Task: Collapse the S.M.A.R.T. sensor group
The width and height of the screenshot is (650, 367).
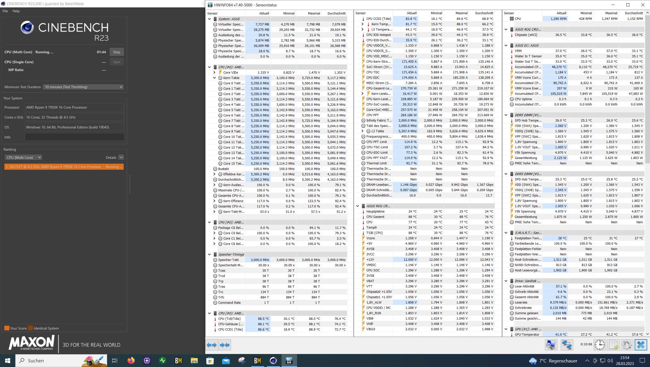Action: tap(506, 233)
